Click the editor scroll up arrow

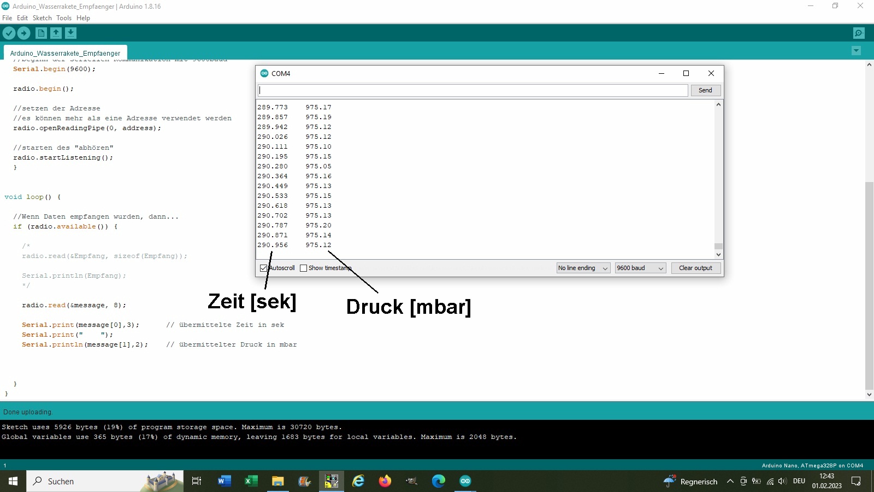[869, 65]
